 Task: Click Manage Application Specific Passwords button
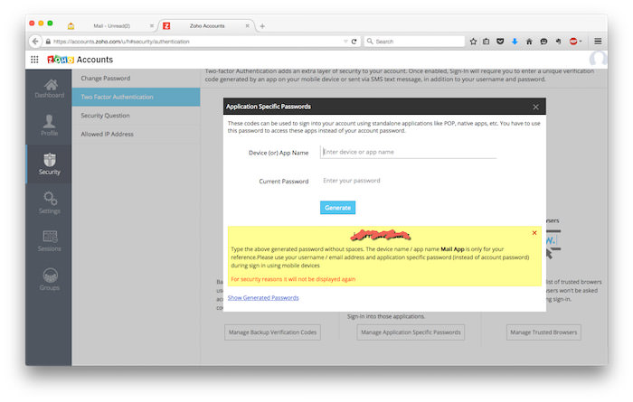tap(411, 332)
